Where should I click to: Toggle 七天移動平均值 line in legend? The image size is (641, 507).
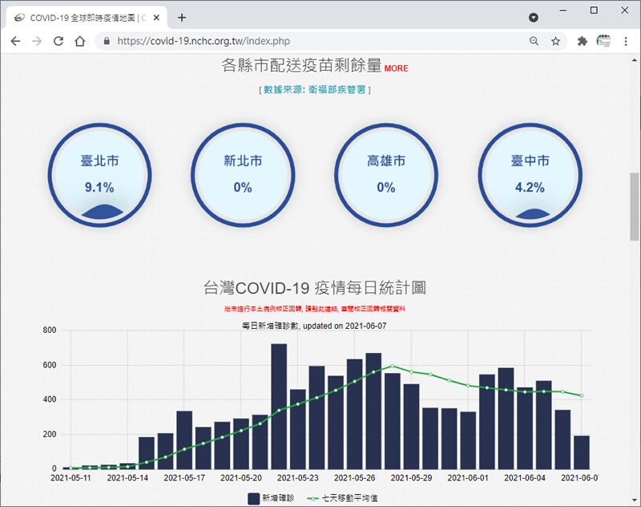(x=343, y=497)
